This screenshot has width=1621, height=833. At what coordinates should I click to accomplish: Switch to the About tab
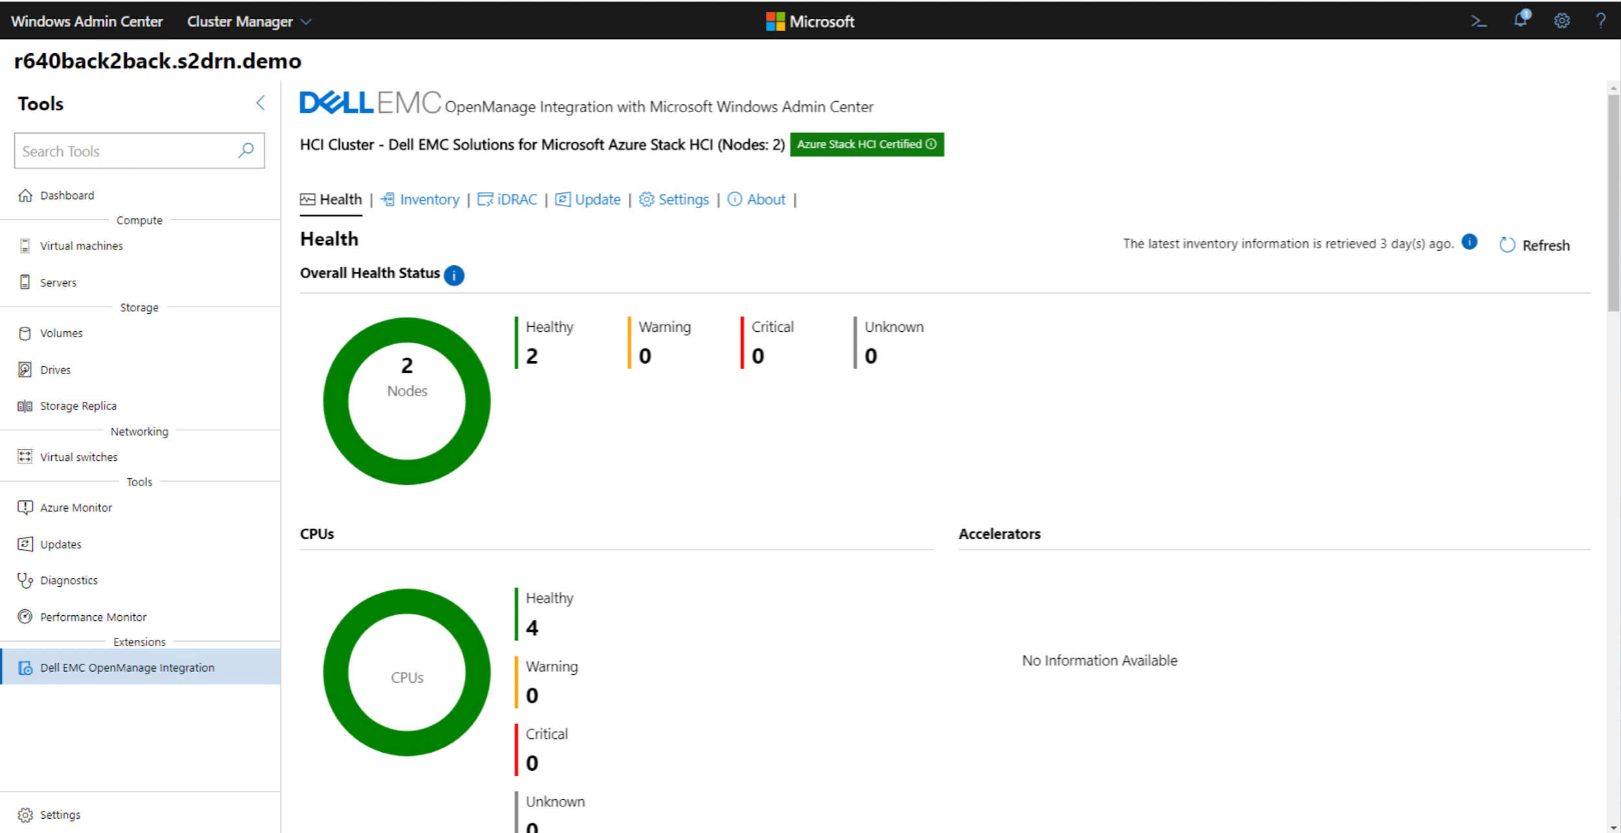(x=756, y=200)
